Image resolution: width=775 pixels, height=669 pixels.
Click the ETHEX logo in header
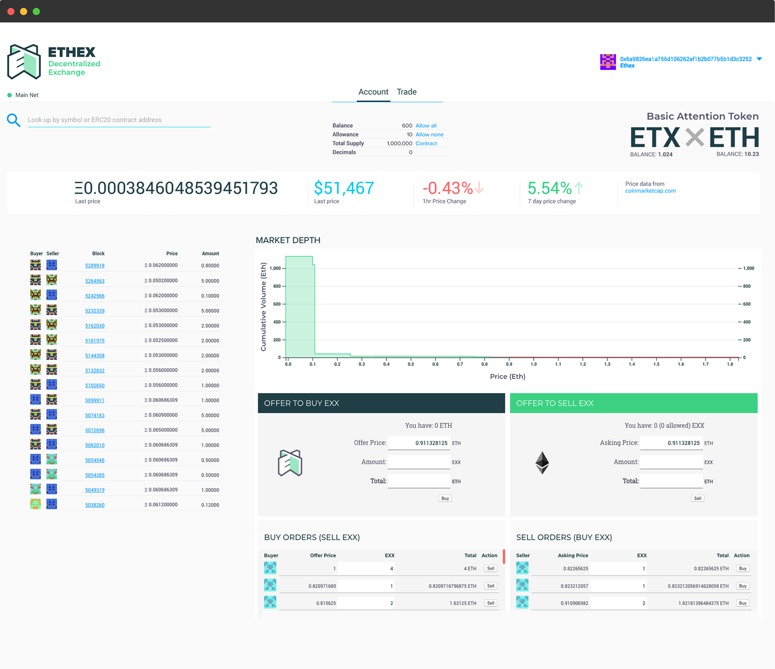pos(24,62)
